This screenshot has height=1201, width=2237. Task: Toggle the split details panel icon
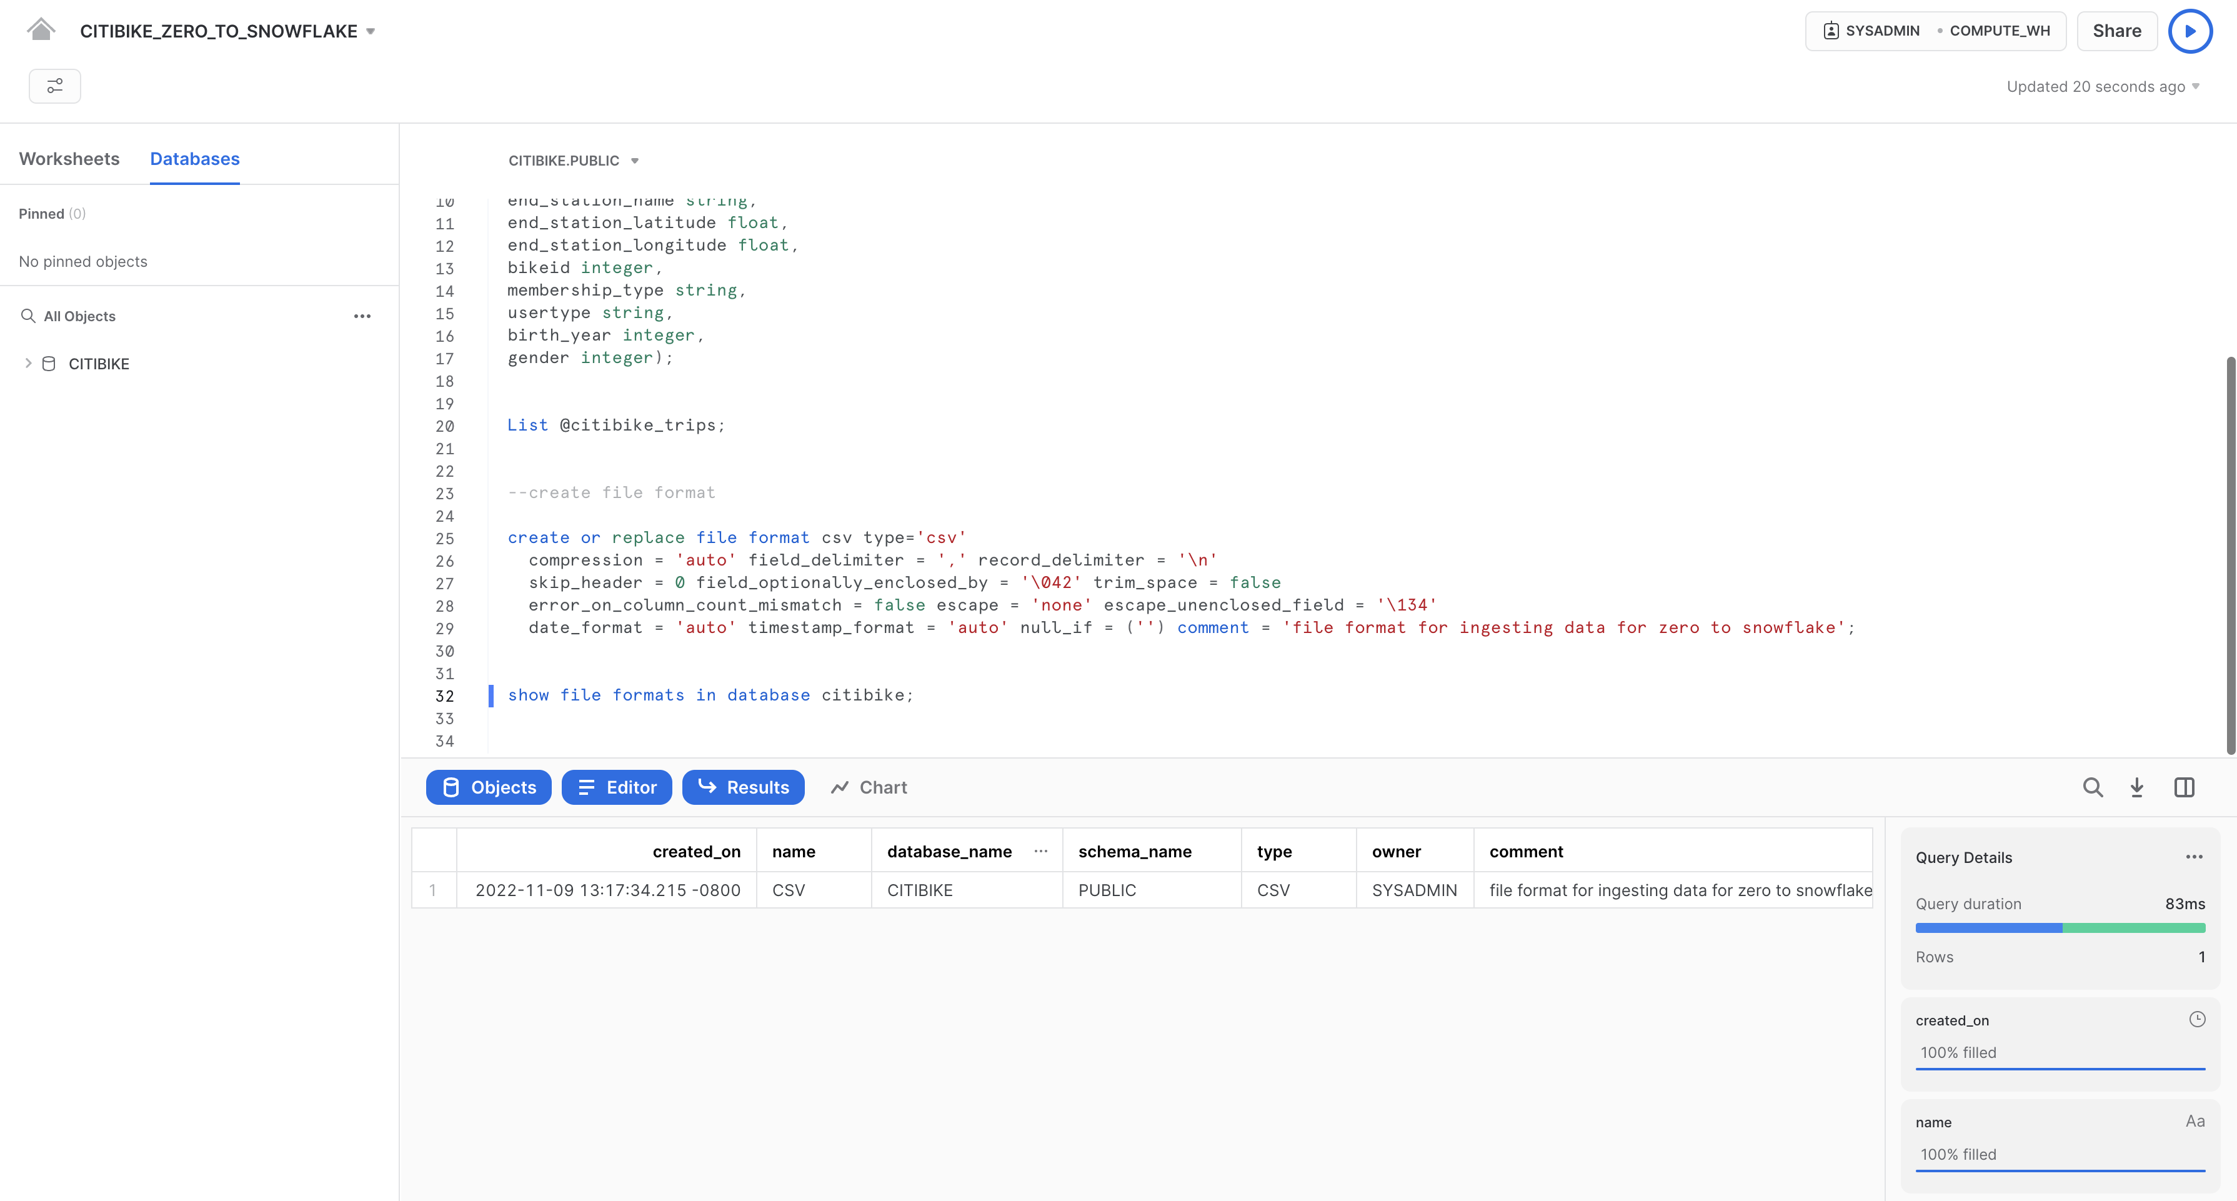[x=2184, y=787]
